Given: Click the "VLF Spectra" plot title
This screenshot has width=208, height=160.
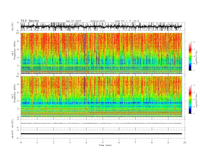Looking at the screenshot, I should tap(30, 21).
